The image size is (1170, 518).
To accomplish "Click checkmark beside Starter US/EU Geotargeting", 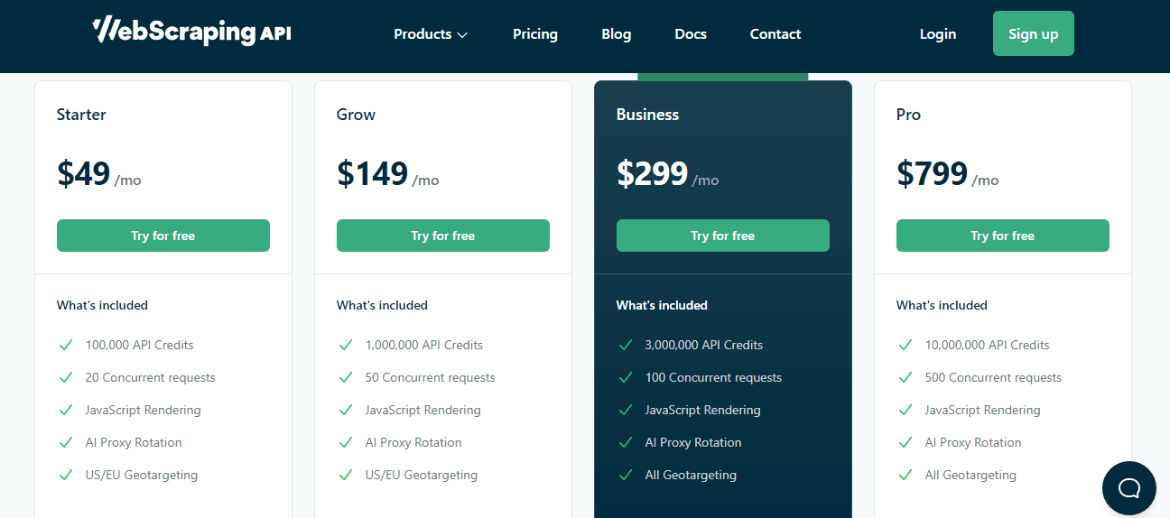I will [x=66, y=475].
